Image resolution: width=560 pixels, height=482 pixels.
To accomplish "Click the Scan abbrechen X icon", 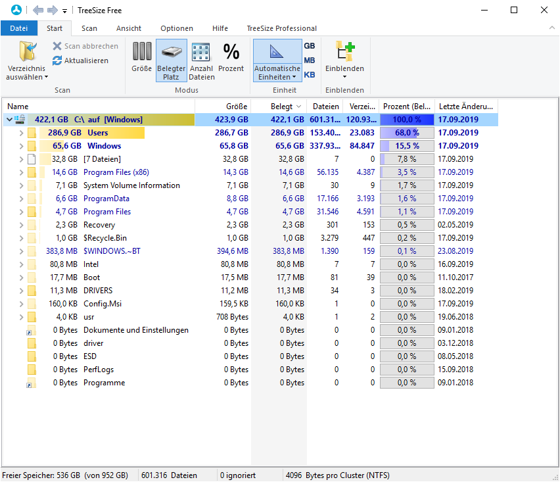I will tap(57, 46).
